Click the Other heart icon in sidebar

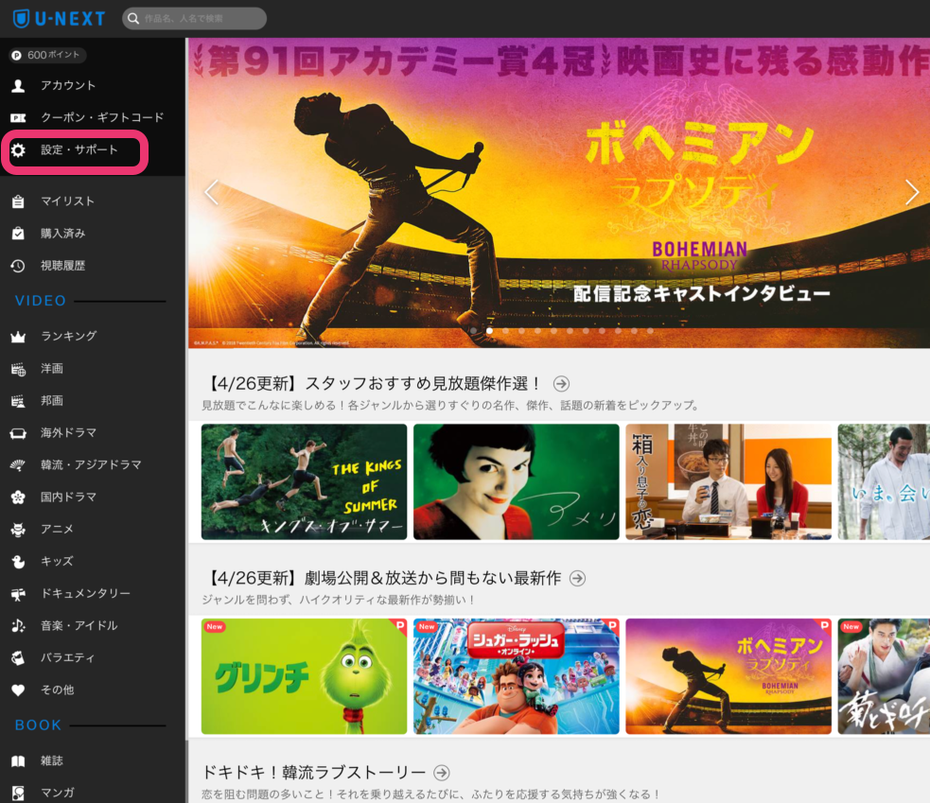tap(18, 690)
